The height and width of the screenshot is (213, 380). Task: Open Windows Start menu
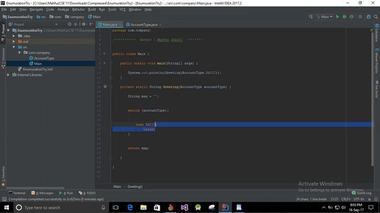coord(7,208)
